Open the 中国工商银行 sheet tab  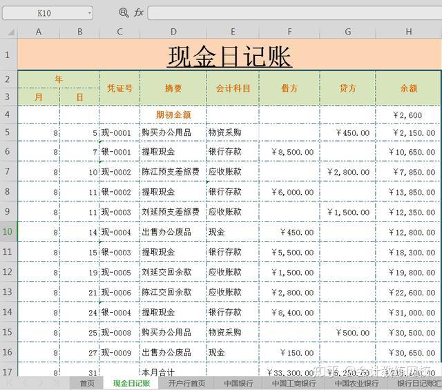(x=294, y=383)
